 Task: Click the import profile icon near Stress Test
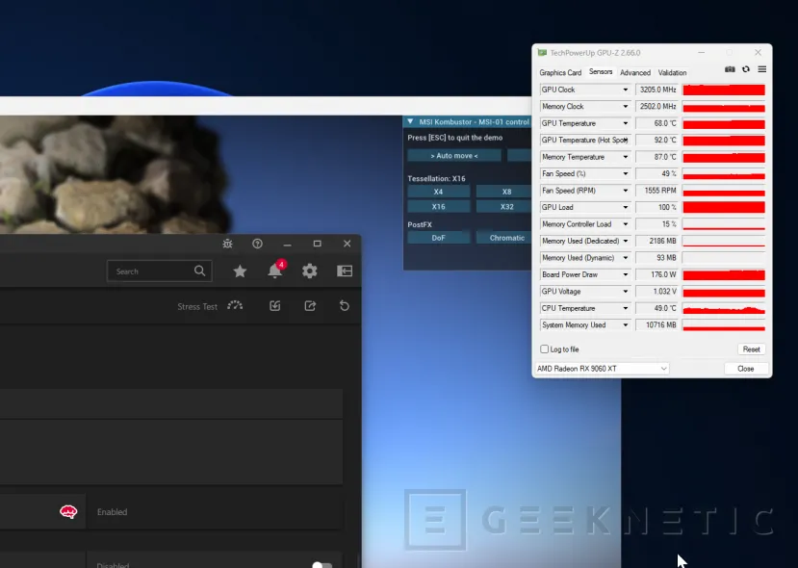pos(274,306)
